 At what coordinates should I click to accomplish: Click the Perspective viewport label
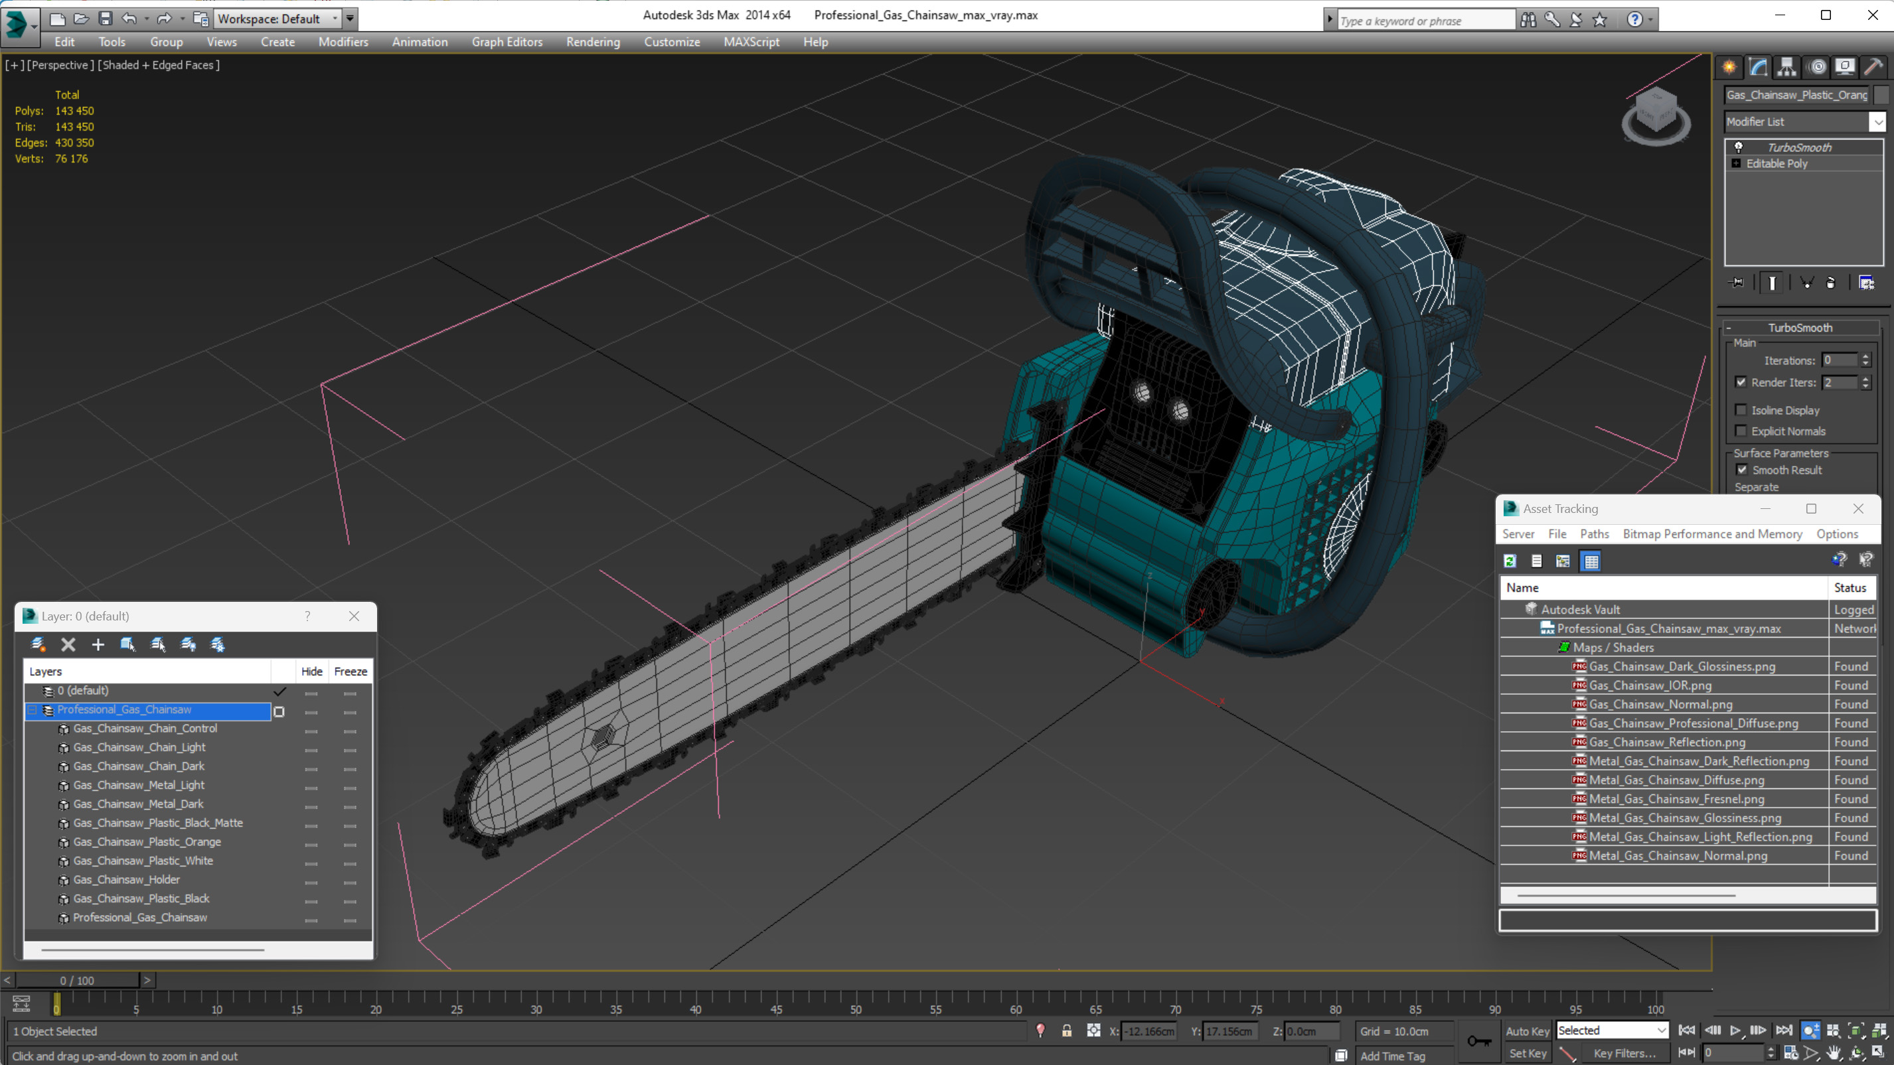(60, 64)
